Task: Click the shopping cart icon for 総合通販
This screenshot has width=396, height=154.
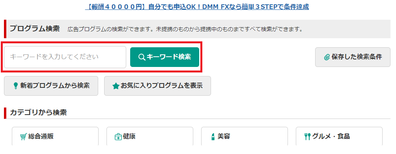Action: coord(24,137)
